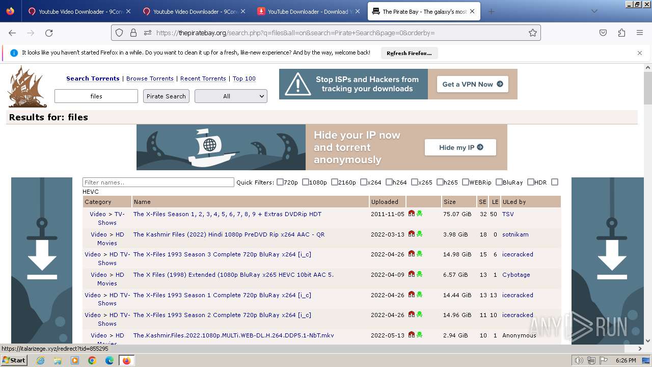Get magnet for X-Files 1993 Season 1

412,295
